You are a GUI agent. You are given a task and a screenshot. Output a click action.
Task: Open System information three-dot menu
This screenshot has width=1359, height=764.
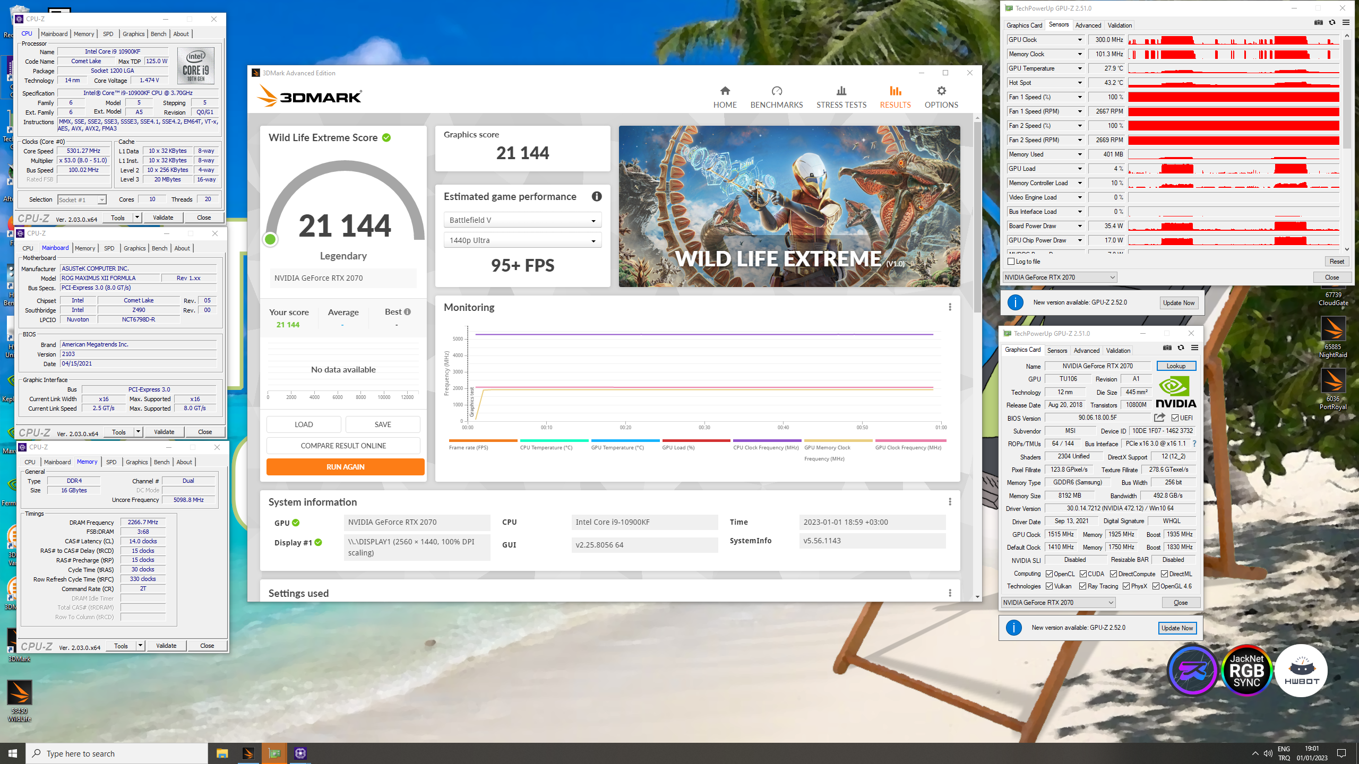tap(950, 502)
